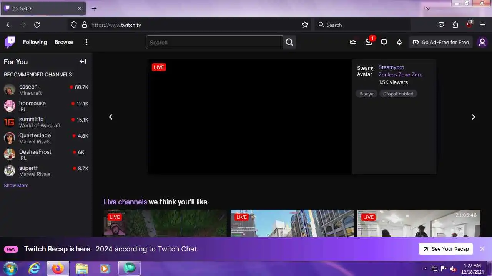Click the Twitch search input field
The image size is (492, 276).
click(214, 42)
